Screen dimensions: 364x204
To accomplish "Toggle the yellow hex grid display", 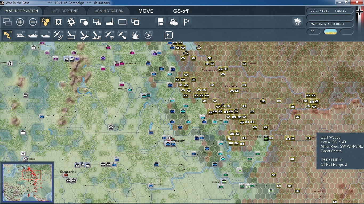I will [x=46, y=22].
